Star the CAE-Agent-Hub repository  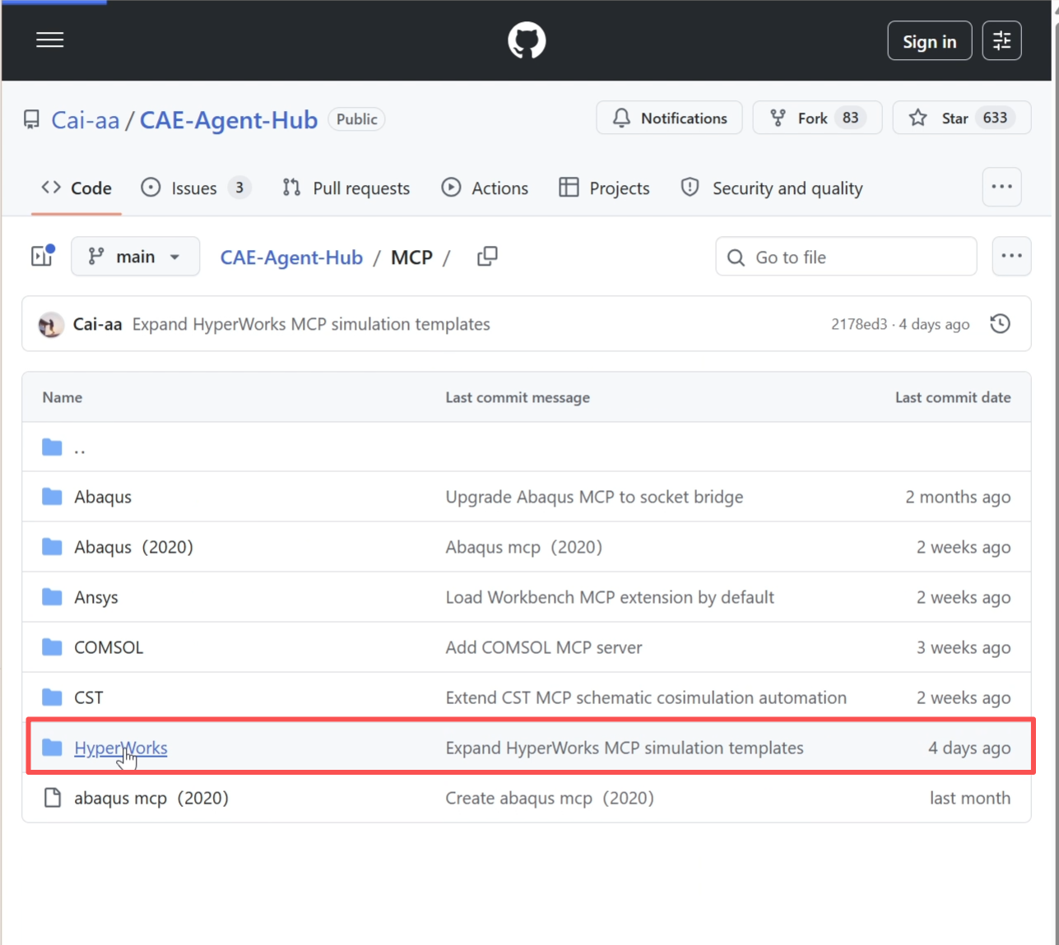(961, 118)
